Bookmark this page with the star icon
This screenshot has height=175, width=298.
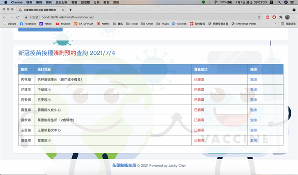[259, 17]
